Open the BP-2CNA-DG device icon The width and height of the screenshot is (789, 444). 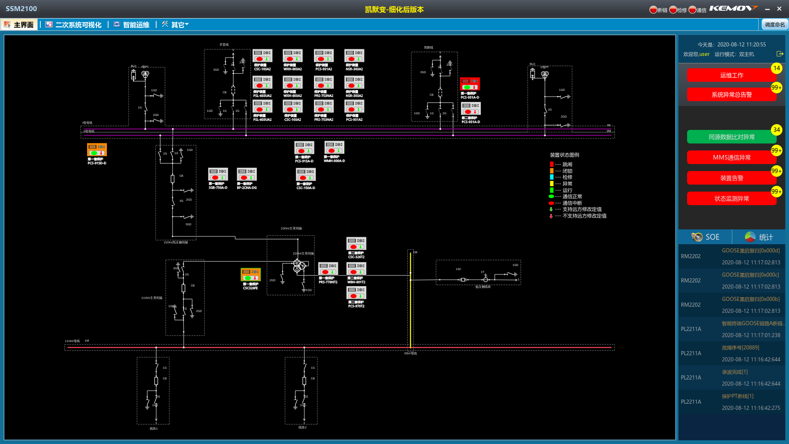[x=247, y=174]
